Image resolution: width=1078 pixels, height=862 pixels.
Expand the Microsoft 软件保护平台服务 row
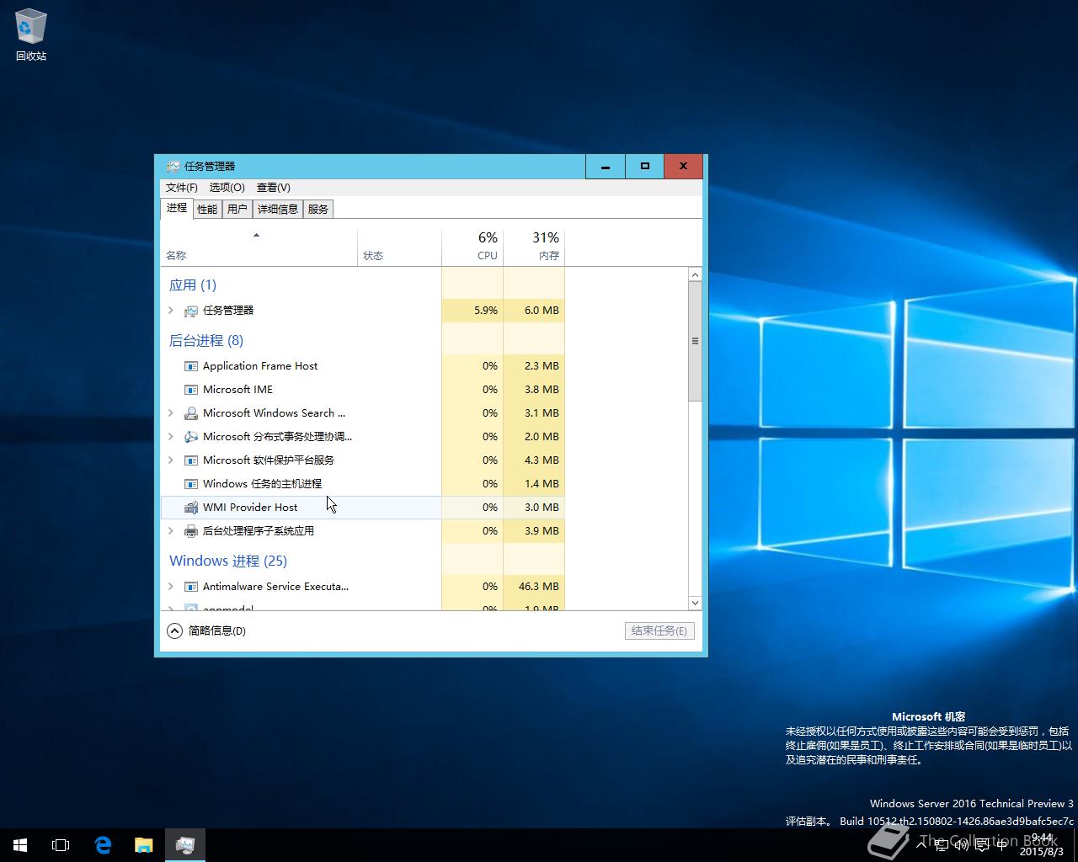[171, 460]
